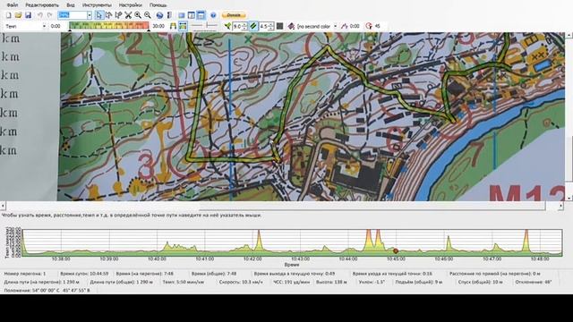Toggle fullscreen map view icon

click(182, 15)
